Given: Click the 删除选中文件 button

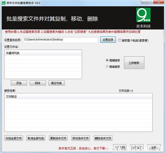Looking at the screenshot, I should [103, 138].
